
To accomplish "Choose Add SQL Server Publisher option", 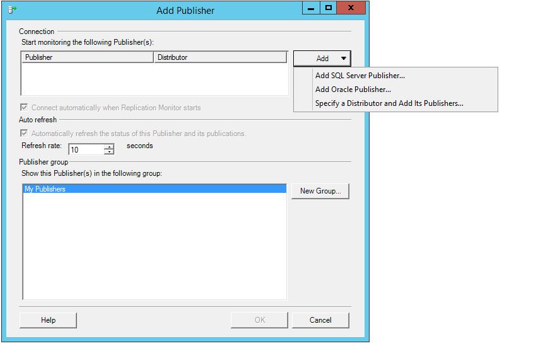I will [x=359, y=76].
